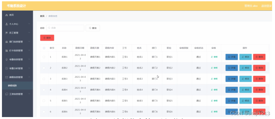Tick the checkbox for row 名称3
Image resolution: width=275 pixels, height=119 pixels.
(44, 79)
